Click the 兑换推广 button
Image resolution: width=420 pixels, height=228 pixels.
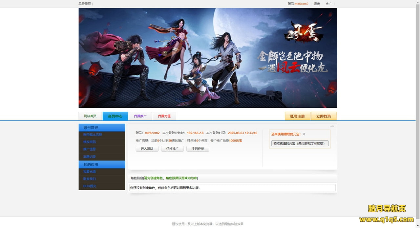point(172,149)
